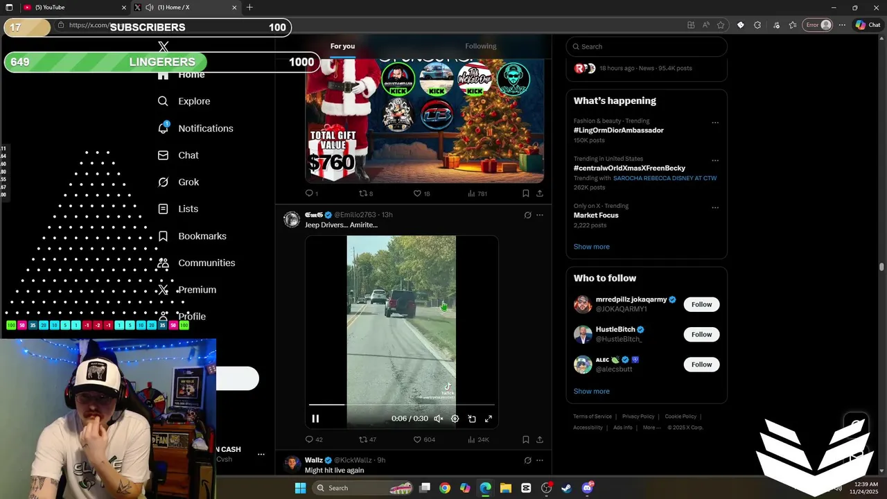The width and height of the screenshot is (887, 499).
Task: Open Terms of Service link
Action: click(x=592, y=417)
